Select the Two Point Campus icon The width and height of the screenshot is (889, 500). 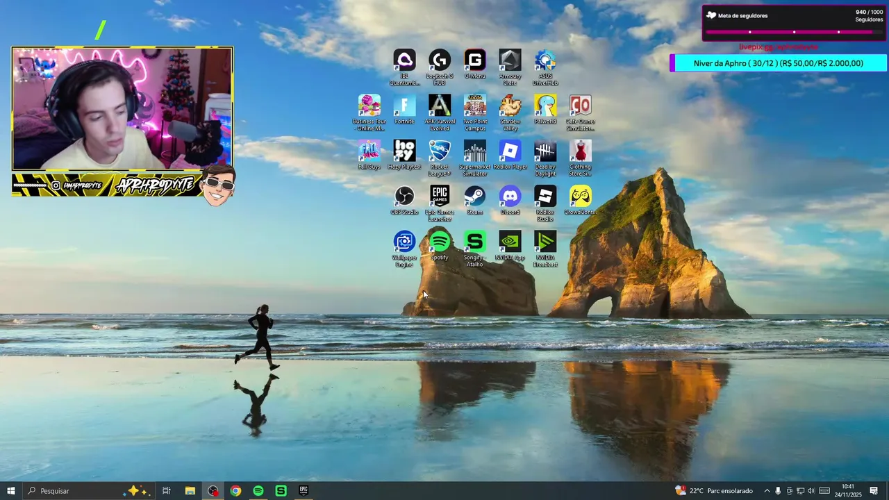[475, 112]
